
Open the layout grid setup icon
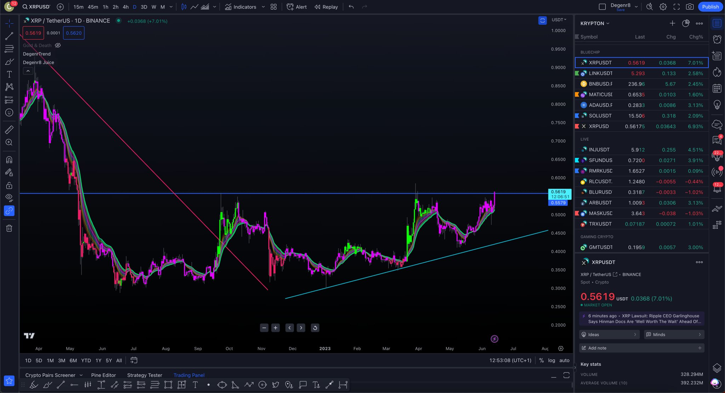click(274, 7)
